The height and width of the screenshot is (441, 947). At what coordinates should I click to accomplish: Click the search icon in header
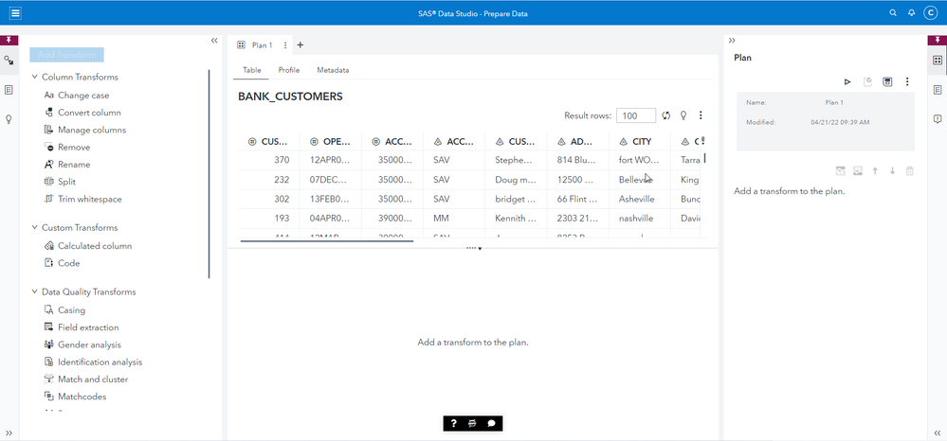point(892,13)
